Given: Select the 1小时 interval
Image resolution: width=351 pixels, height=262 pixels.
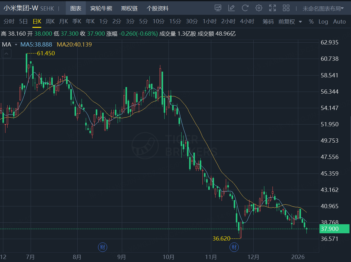Looking at the screenshot, I should [x=209, y=21].
